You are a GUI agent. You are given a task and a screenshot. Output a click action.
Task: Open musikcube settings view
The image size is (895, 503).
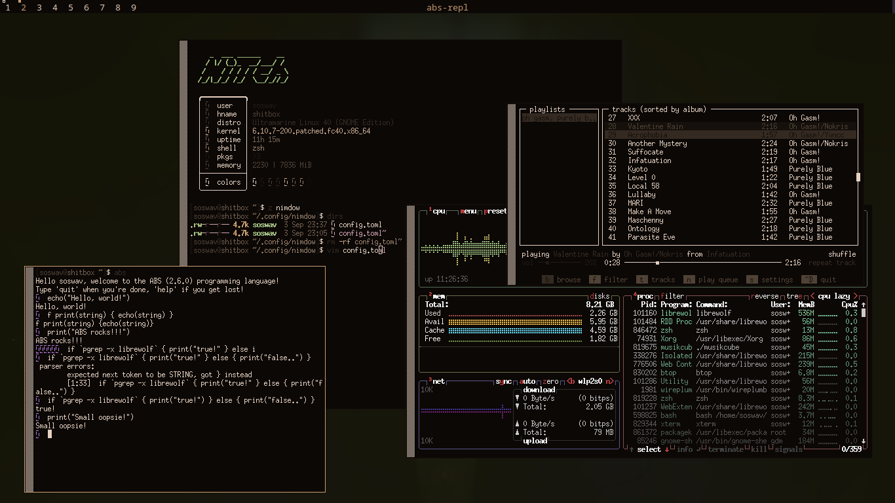point(770,280)
